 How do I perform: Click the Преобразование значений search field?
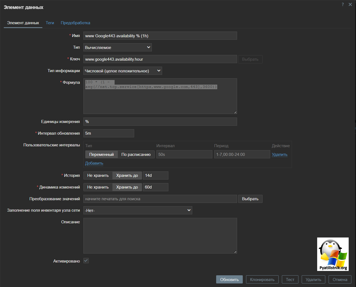[160, 199]
